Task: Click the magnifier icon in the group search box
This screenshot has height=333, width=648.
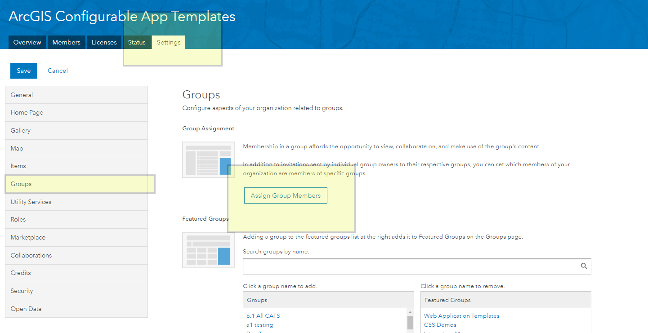Action: [x=584, y=266]
